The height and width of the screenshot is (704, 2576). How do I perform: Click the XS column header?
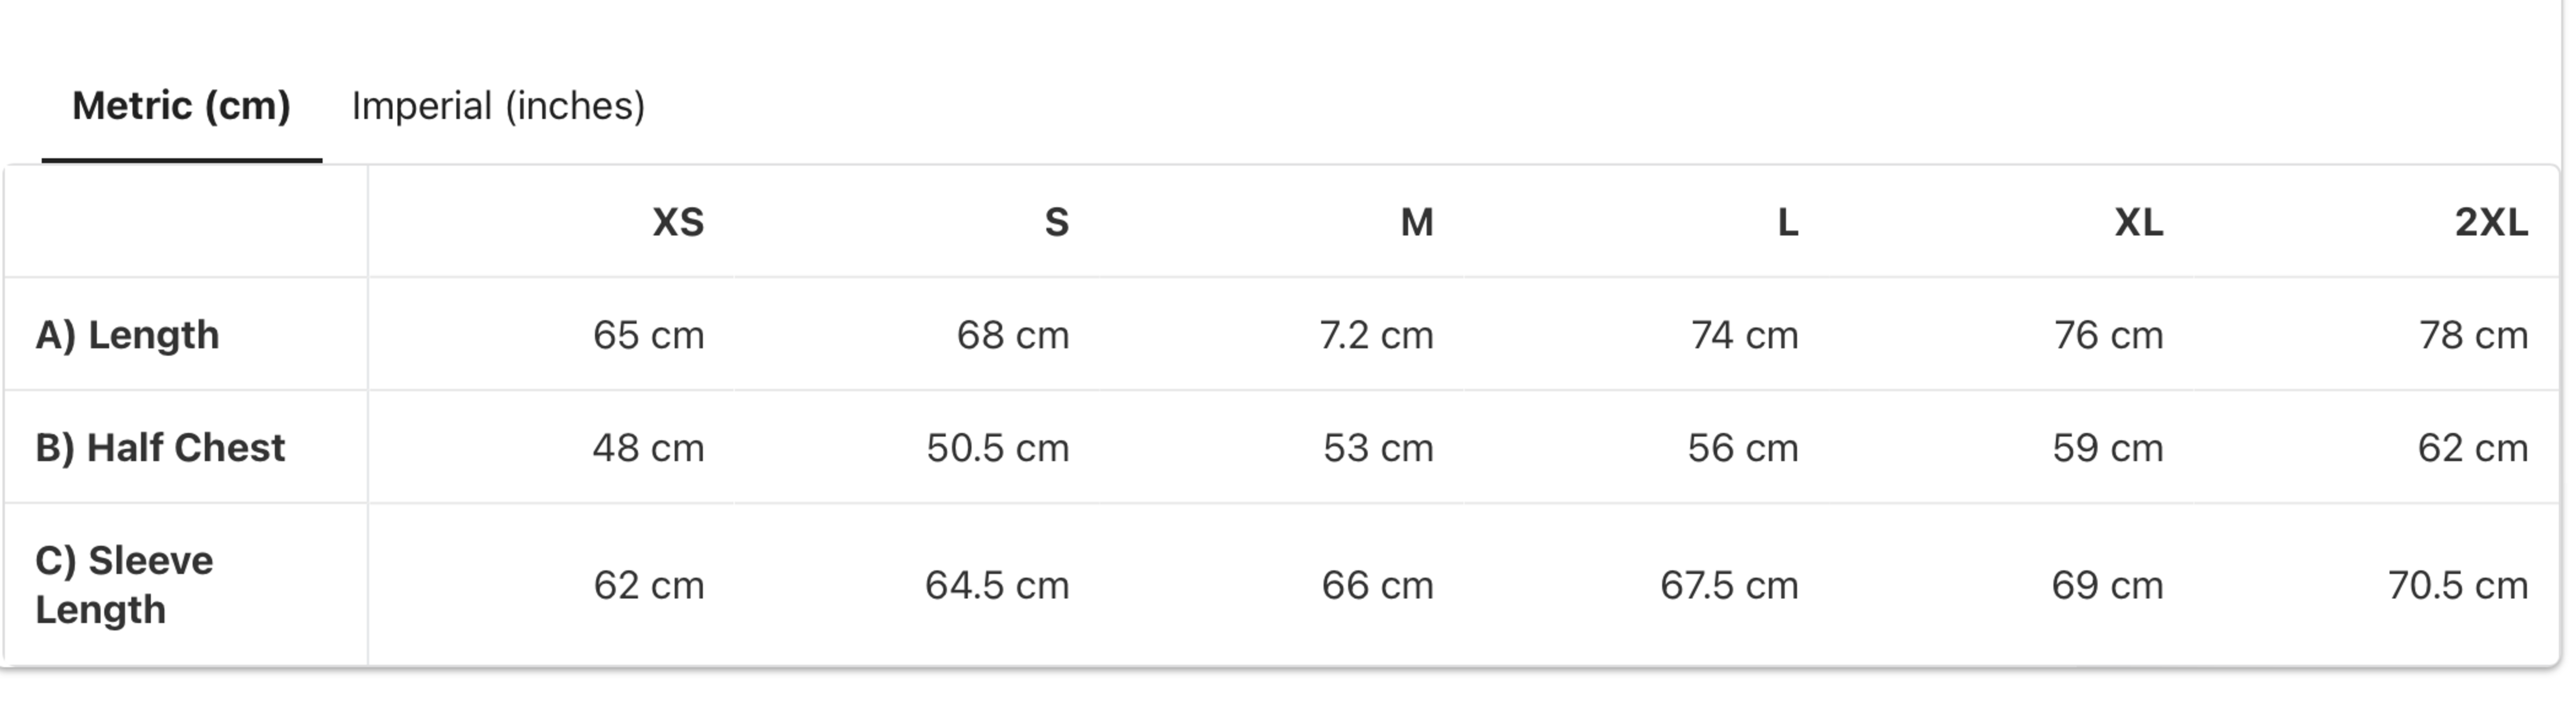click(x=678, y=222)
